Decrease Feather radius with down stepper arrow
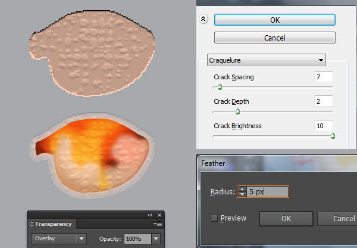This screenshot has width=357, height=248. 242,194
